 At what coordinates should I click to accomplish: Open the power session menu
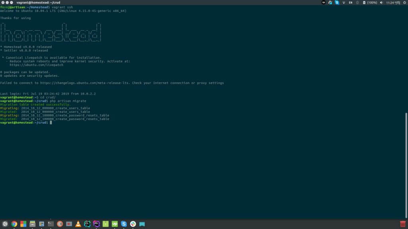[x=405, y=3]
